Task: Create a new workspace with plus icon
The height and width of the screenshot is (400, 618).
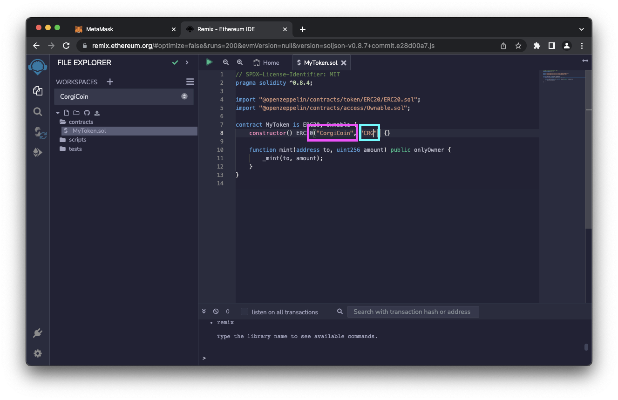Action: tap(110, 81)
